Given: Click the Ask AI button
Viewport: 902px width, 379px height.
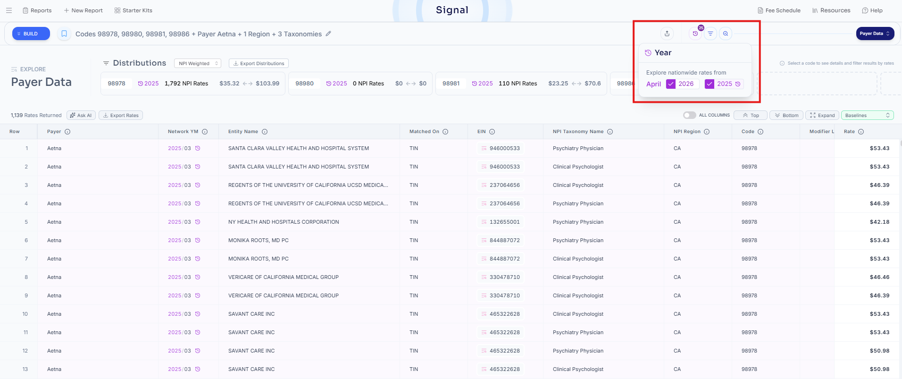Looking at the screenshot, I should (x=81, y=115).
